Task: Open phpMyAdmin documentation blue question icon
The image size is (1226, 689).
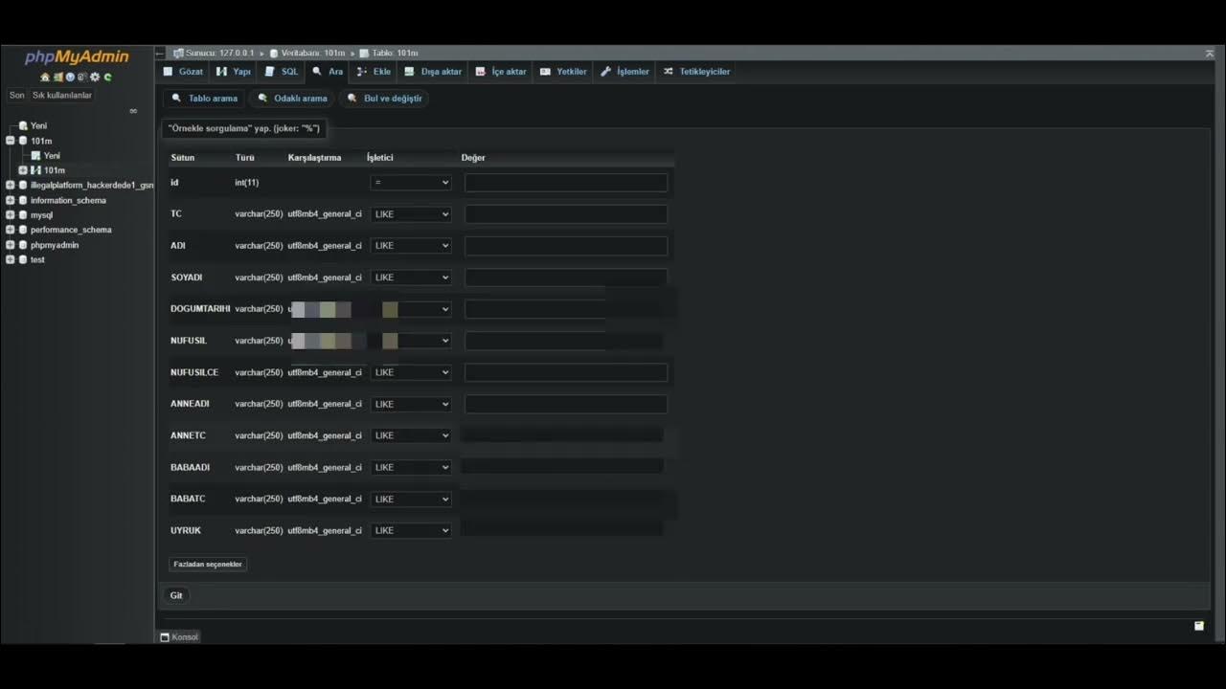Action: click(70, 78)
